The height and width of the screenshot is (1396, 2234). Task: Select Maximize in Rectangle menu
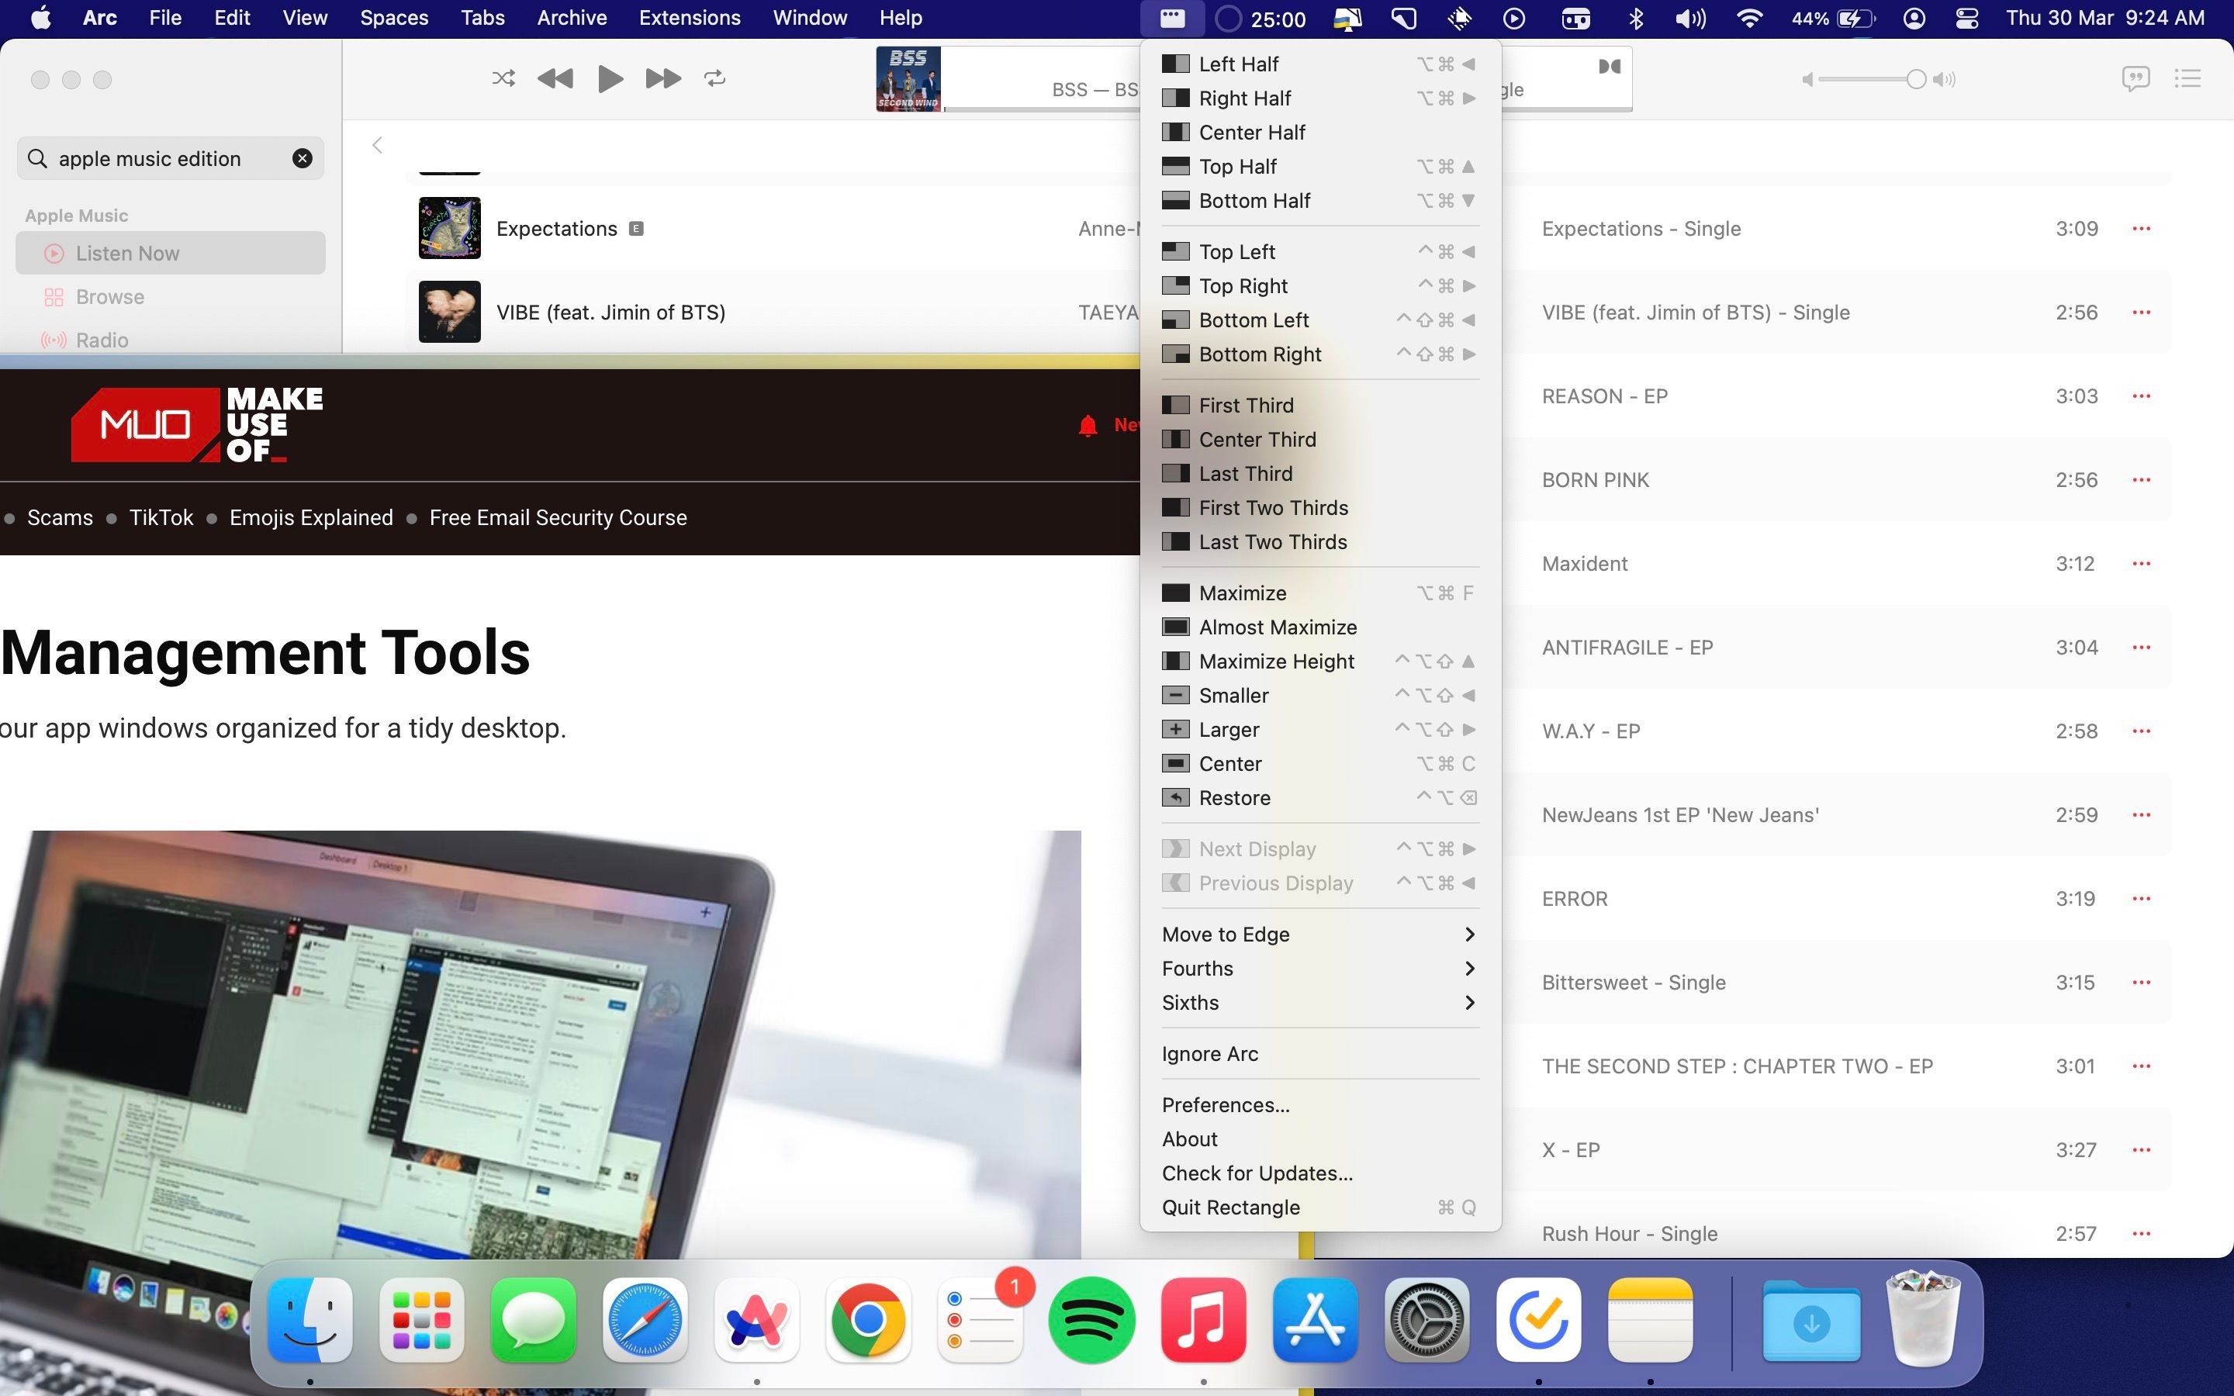pyautogui.click(x=1319, y=593)
